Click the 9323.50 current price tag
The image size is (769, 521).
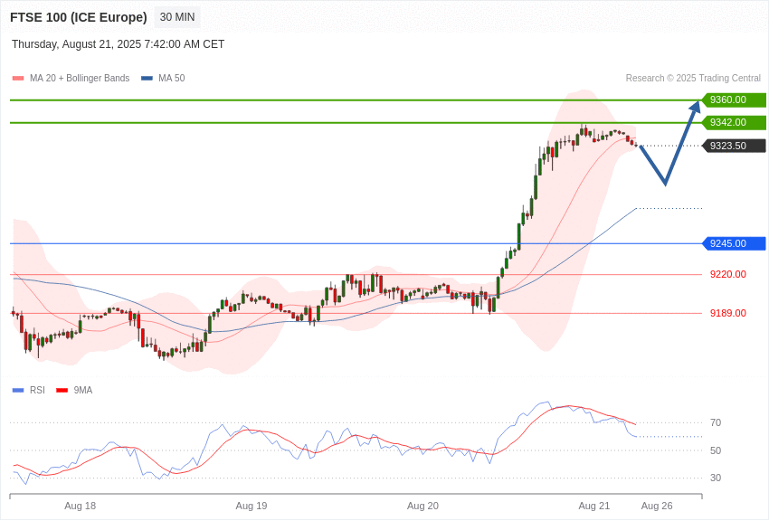tap(733, 146)
